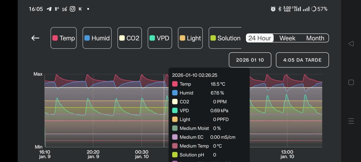361x162 pixels.
Task: Toggle the VPD series on chart
Action: click(160, 38)
